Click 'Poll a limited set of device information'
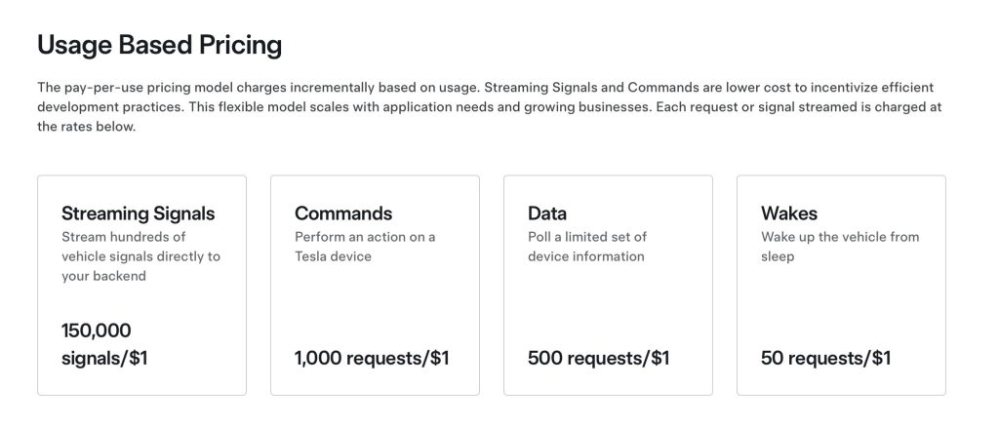This screenshot has width=999, height=427. pyautogui.click(x=586, y=247)
